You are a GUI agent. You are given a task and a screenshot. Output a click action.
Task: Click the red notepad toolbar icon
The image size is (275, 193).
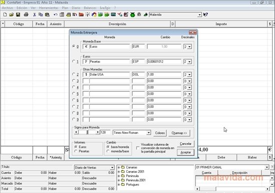click(126, 15)
